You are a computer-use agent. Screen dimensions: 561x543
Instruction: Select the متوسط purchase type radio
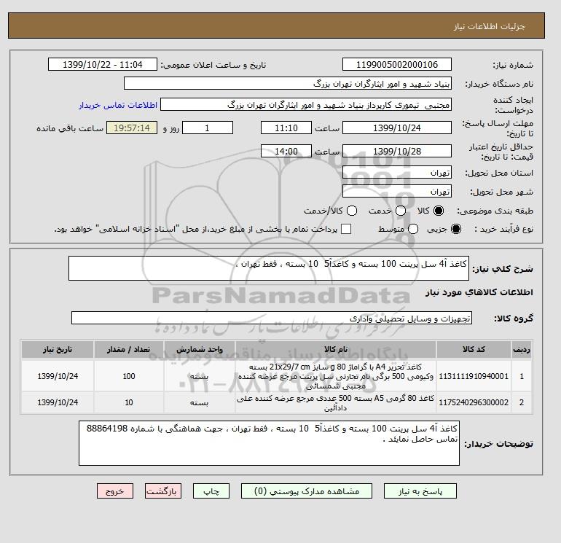tap(413, 229)
